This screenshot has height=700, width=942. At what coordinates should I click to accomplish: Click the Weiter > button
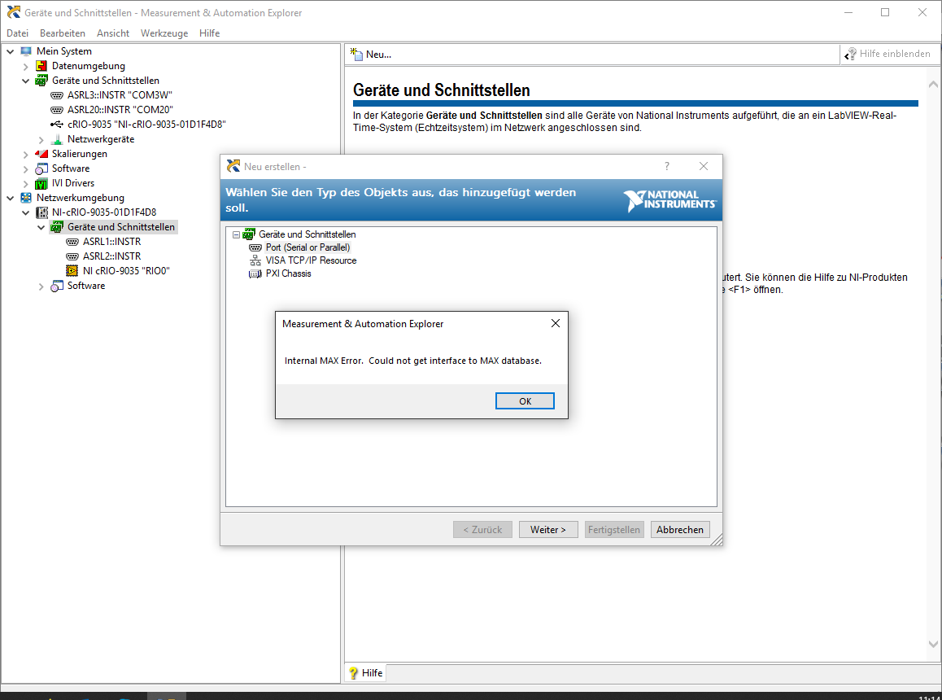(x=548, y=530)
